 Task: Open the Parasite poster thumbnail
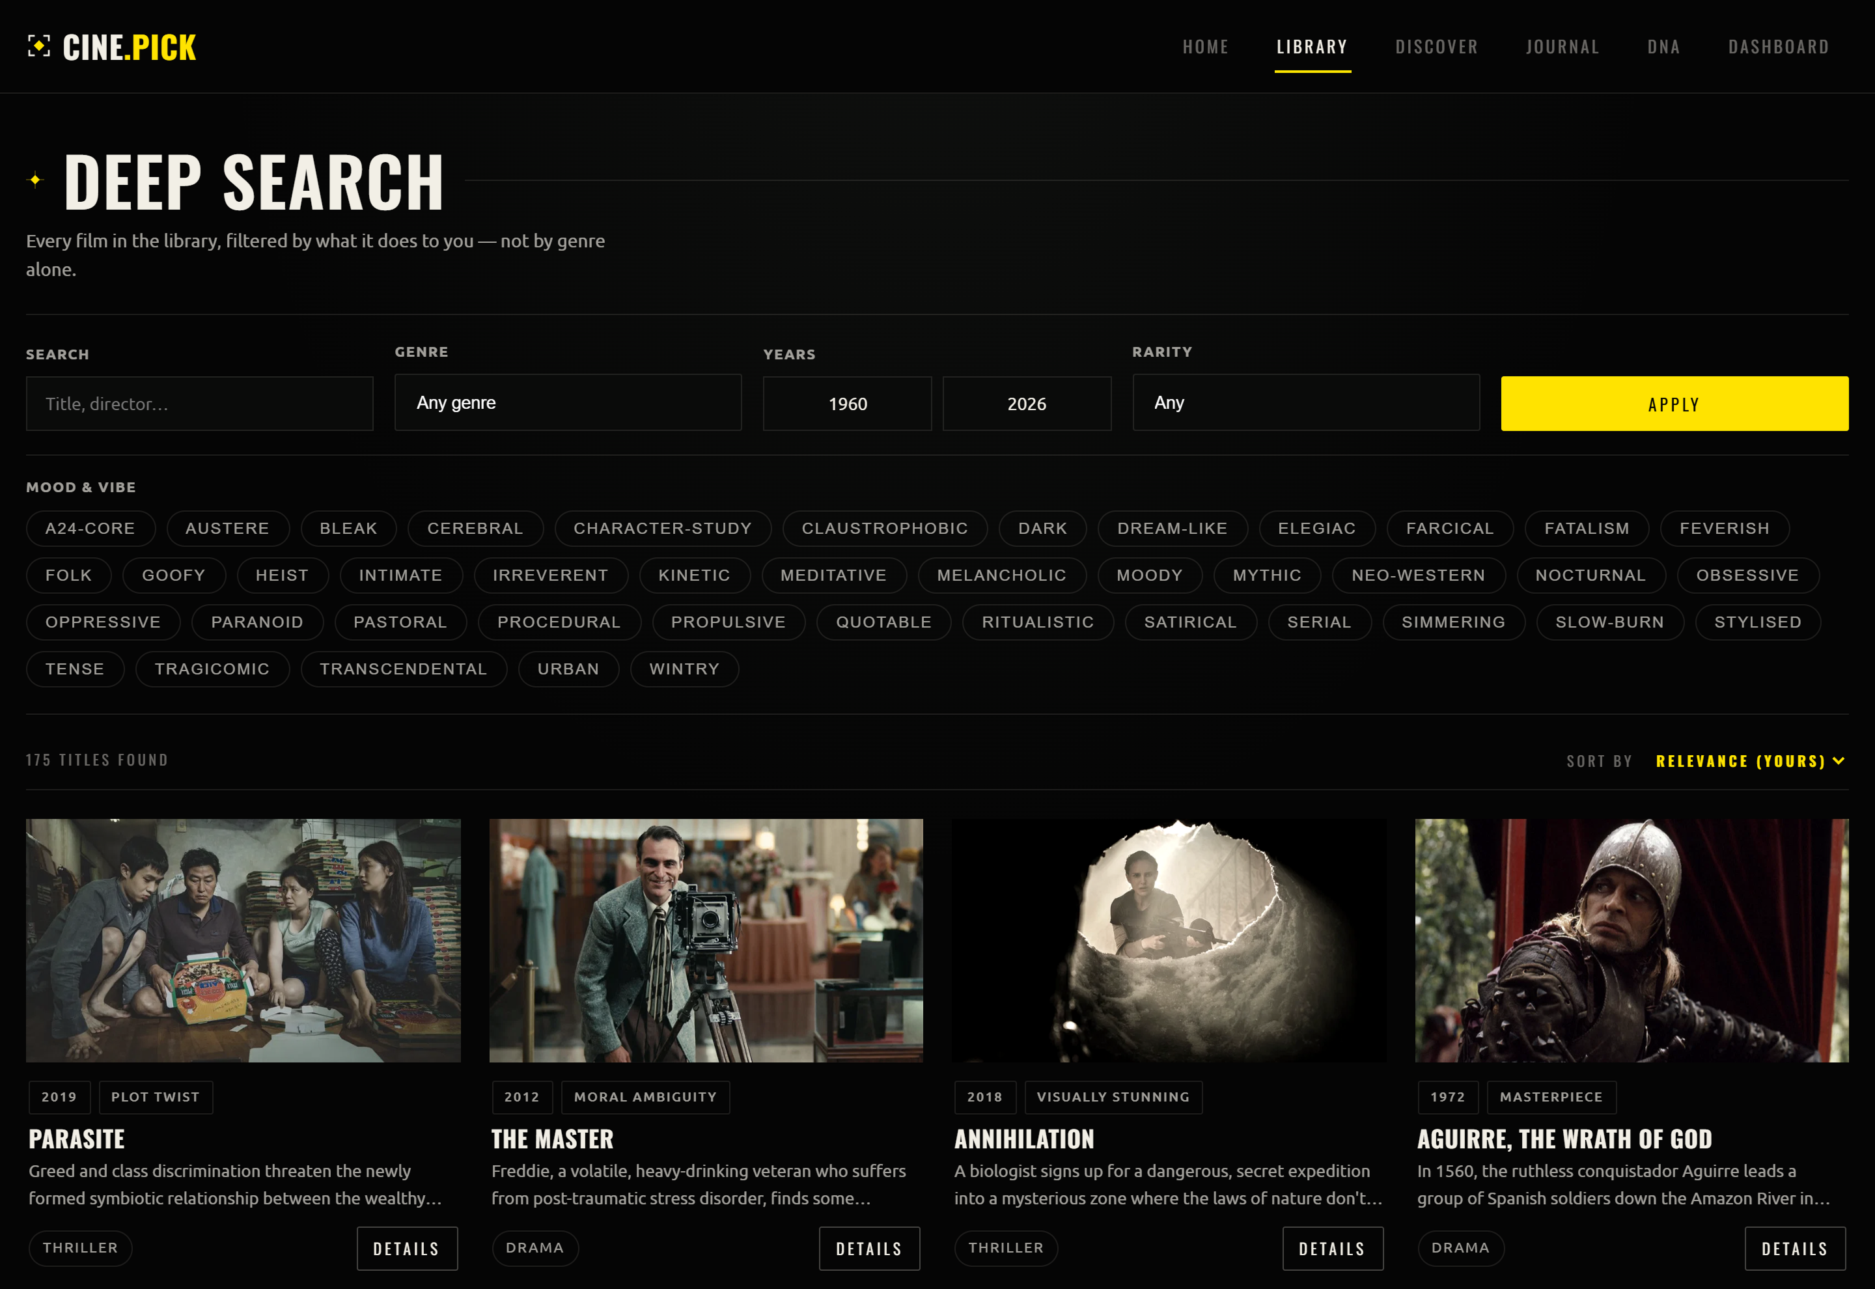[243, 940]
